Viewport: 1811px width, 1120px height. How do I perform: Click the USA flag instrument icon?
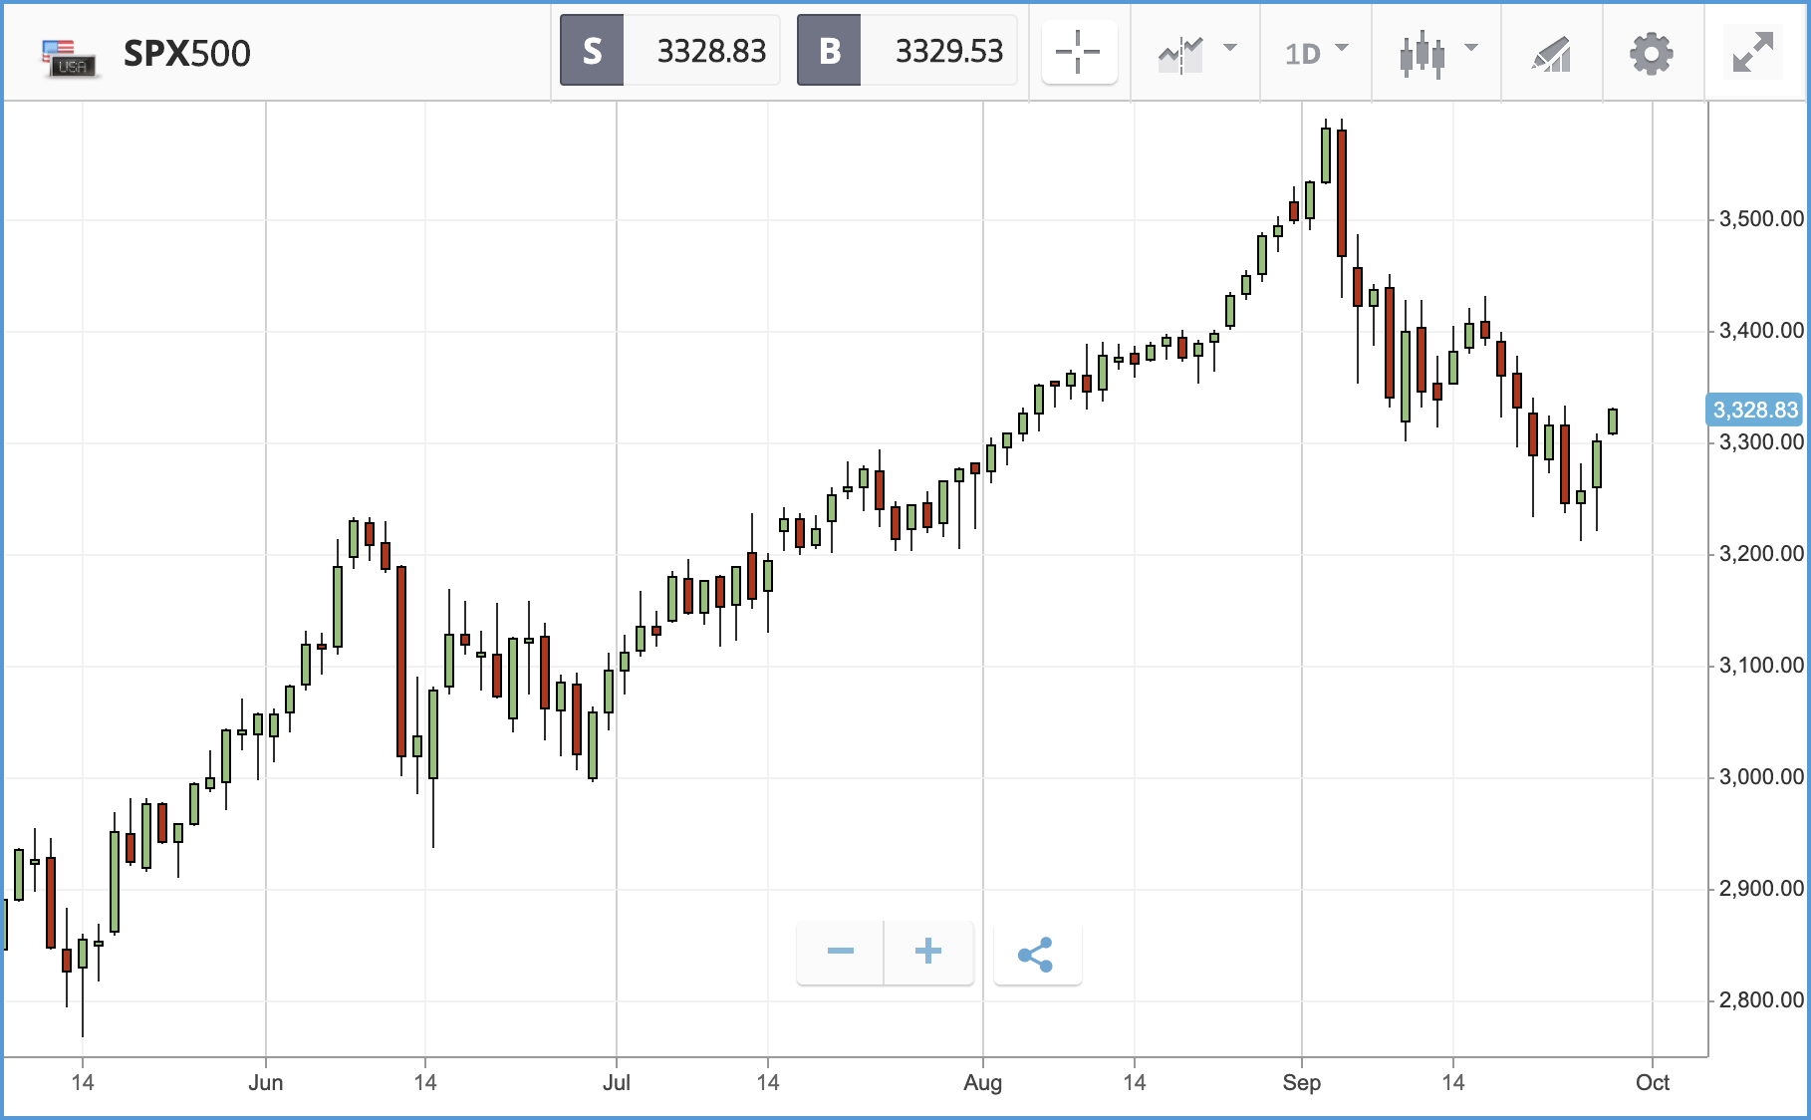tap(69, 58)
